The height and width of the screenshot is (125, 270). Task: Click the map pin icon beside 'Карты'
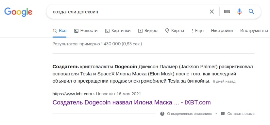click(x=167, y=31)
